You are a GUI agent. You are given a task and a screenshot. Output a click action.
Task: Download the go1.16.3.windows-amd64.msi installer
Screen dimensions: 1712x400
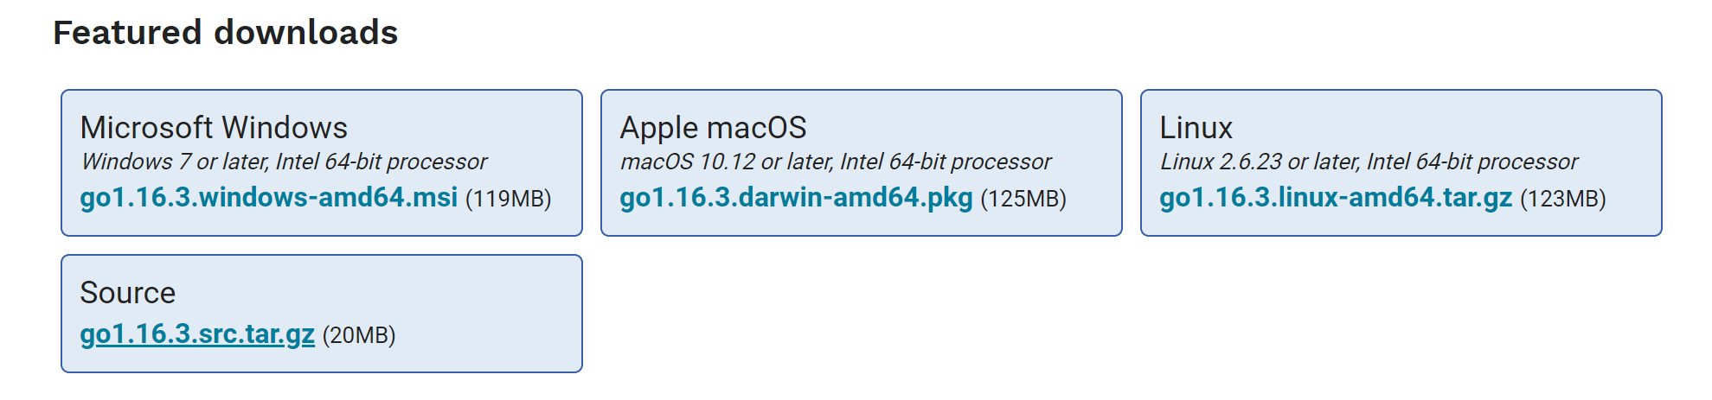click(x=268, y=198)
